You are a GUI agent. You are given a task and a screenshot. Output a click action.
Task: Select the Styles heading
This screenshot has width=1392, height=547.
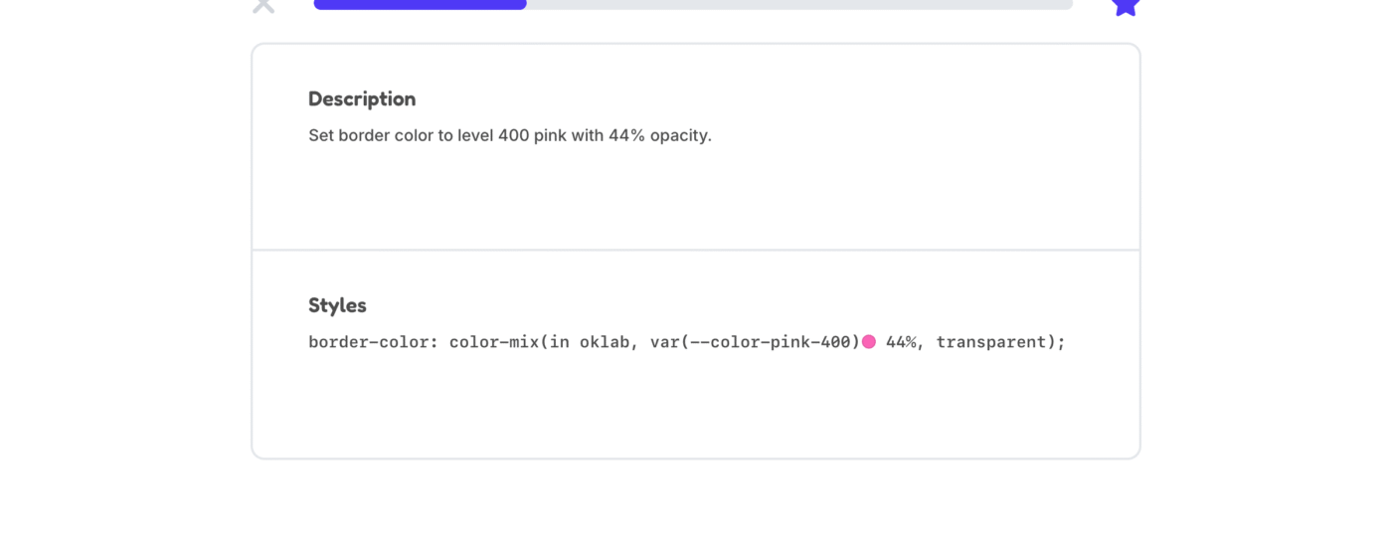pyautogui.click(x=337, y=305)
